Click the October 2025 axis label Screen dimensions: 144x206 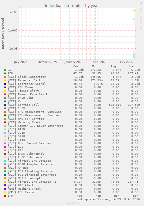coord(47,62)
